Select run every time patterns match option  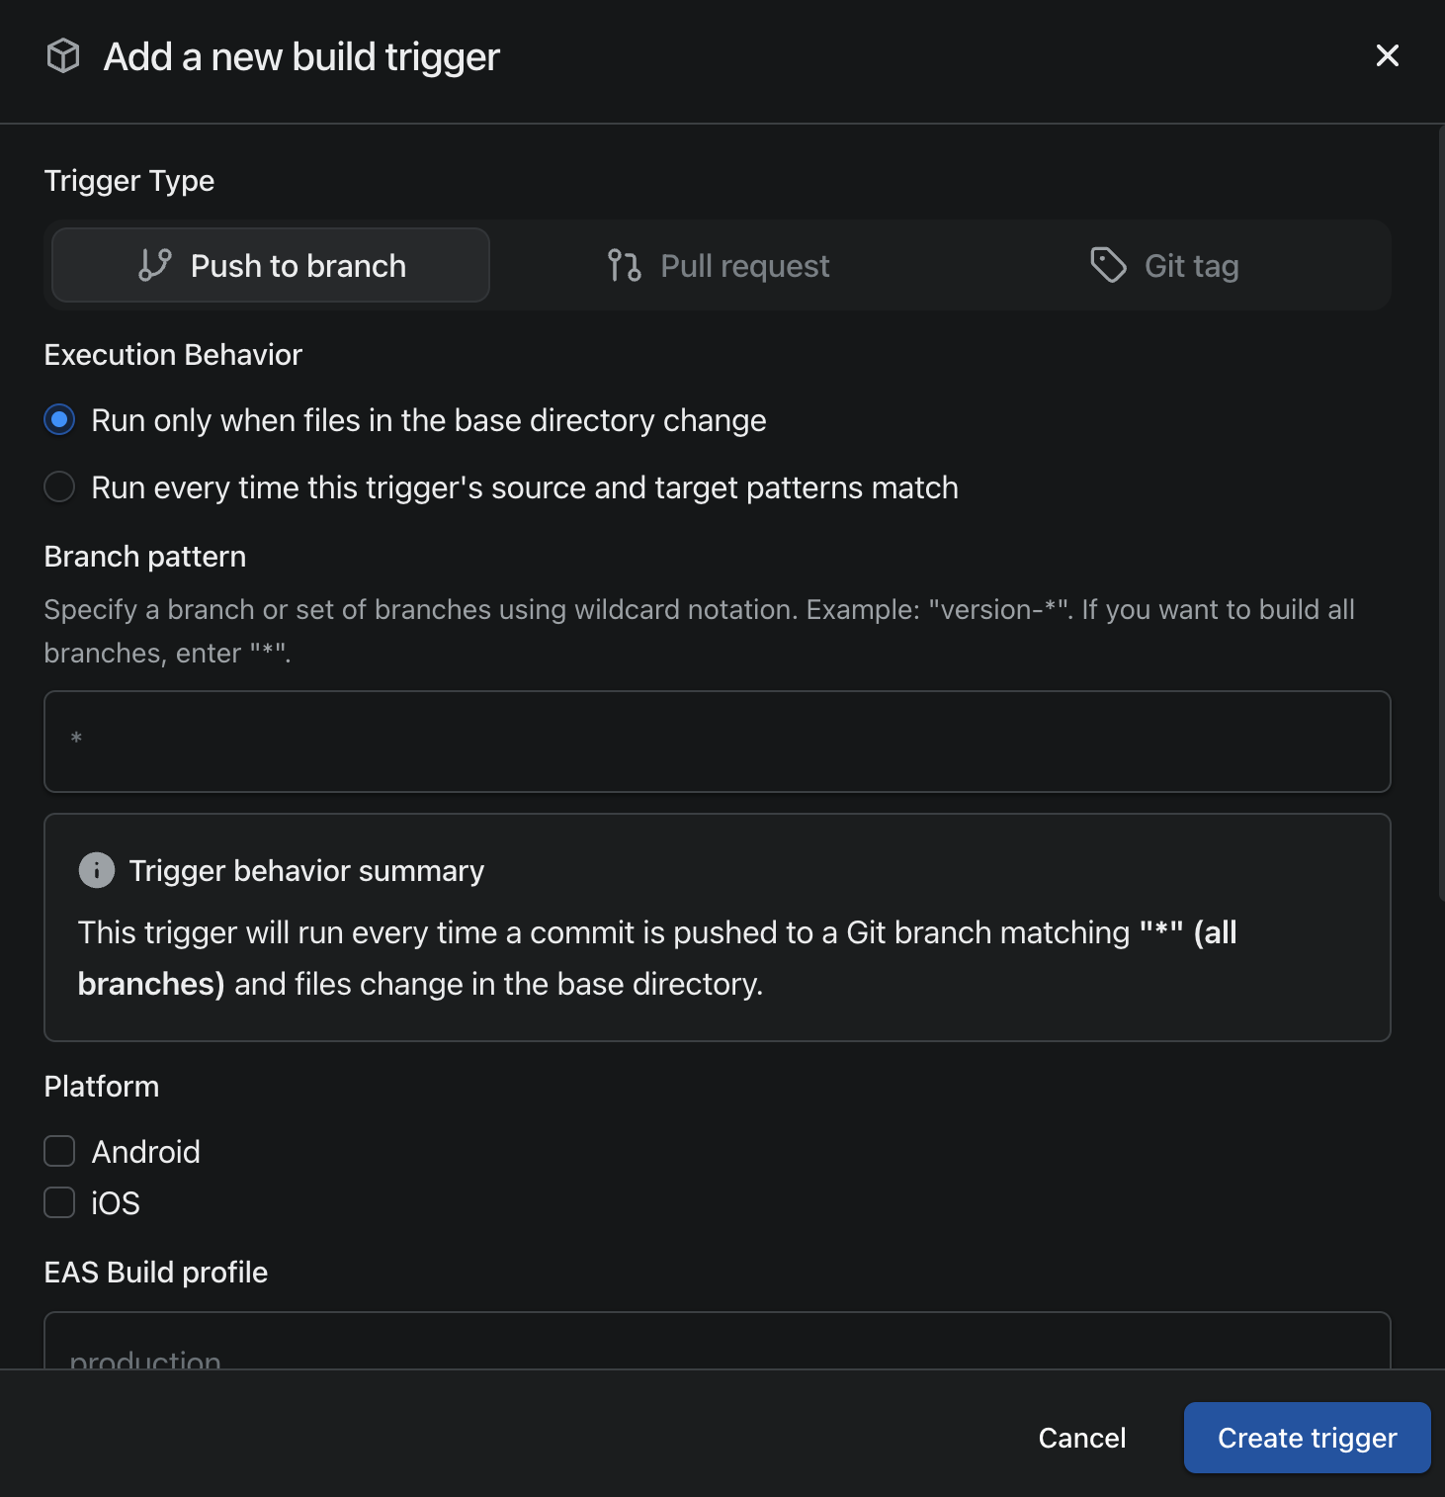pyautogui.click(x=60, y=487)
